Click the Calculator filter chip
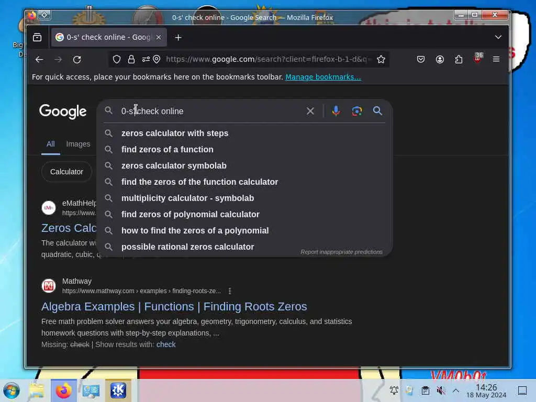The image size is (536, 402). 66,172
